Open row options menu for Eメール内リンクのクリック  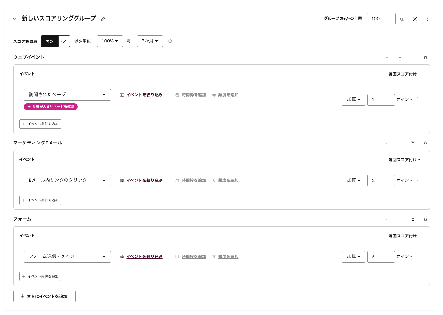click(417, 181)
